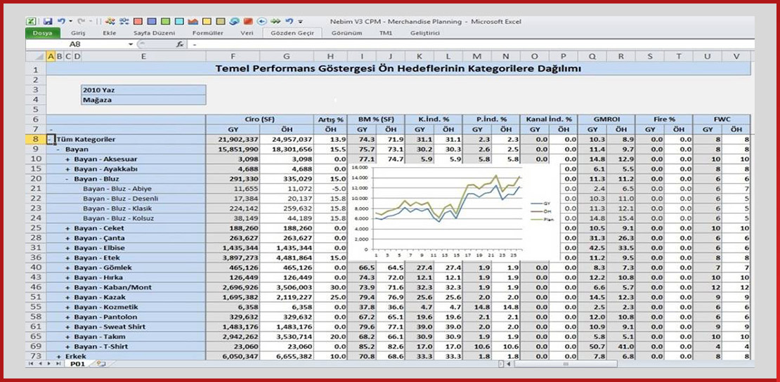Click the Undo arrow icon after Save
The width and height of the screenshot is (780, 382).
[61, 21]
